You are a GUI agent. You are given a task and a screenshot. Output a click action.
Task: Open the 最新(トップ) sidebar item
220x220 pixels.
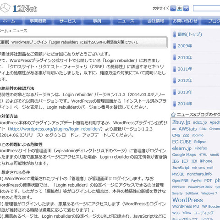[x=190, y=34]
